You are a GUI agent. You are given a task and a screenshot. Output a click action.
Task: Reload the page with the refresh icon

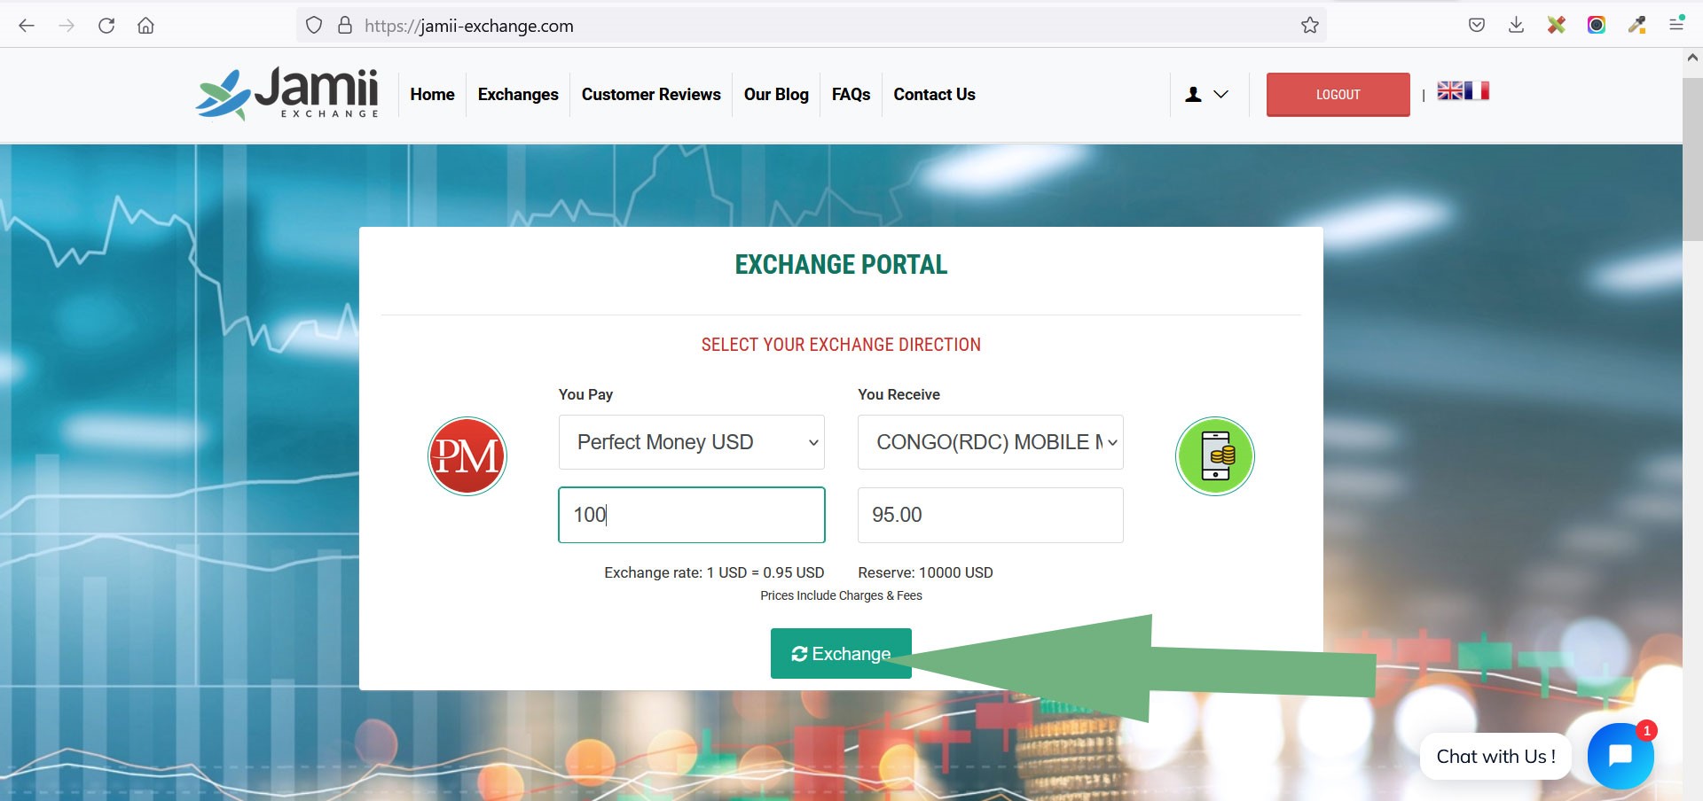click(106, 26)
